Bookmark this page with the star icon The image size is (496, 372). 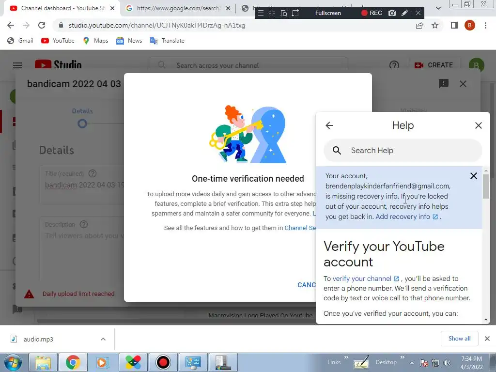tap(435, 25)
